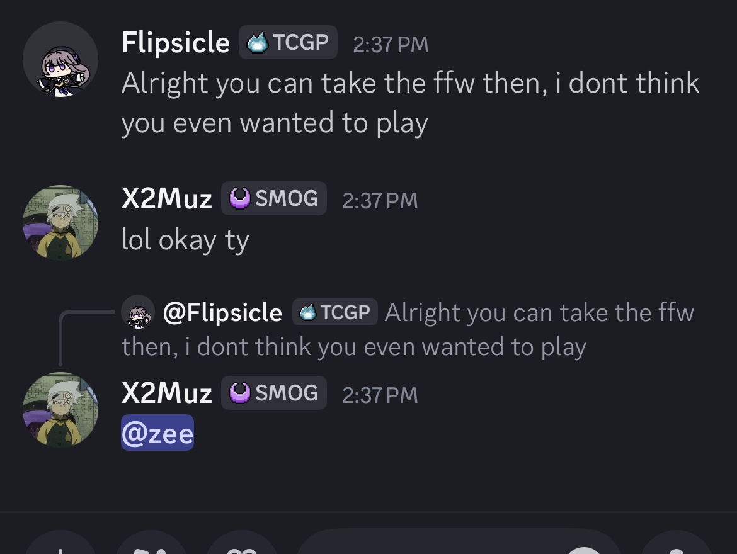Tap the Flipsicle username in the first message
The height and width of the screenshot is (554, 737).
(x=176, y=43)
